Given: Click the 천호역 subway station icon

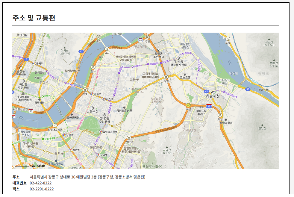Looking at the screenshot, I should click(92, 94).
